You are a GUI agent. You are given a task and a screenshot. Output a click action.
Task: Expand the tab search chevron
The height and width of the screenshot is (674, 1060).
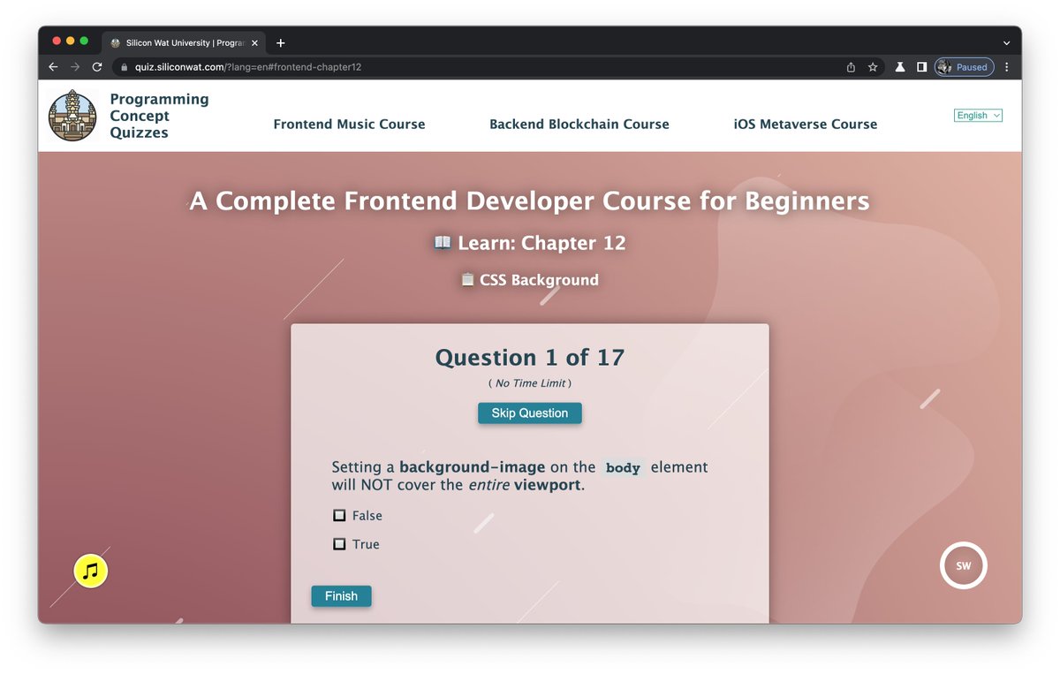click(x=1007, y=42)
